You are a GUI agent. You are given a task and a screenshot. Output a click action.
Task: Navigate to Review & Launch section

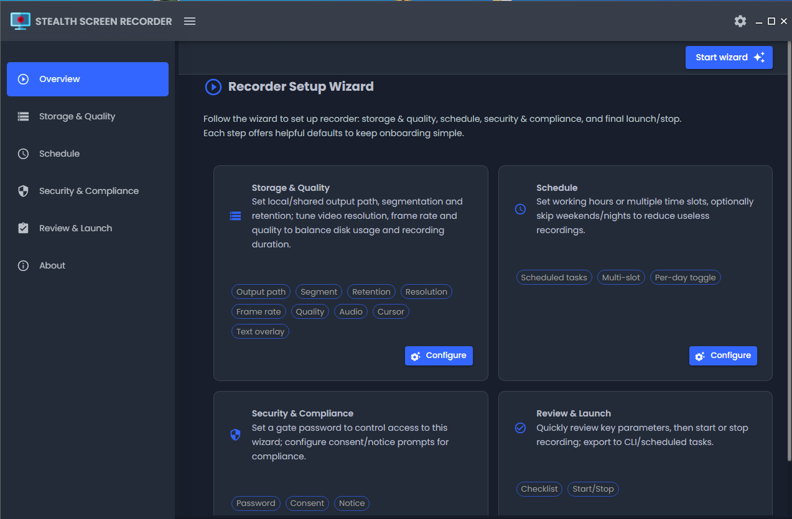(x=75, y=228)
